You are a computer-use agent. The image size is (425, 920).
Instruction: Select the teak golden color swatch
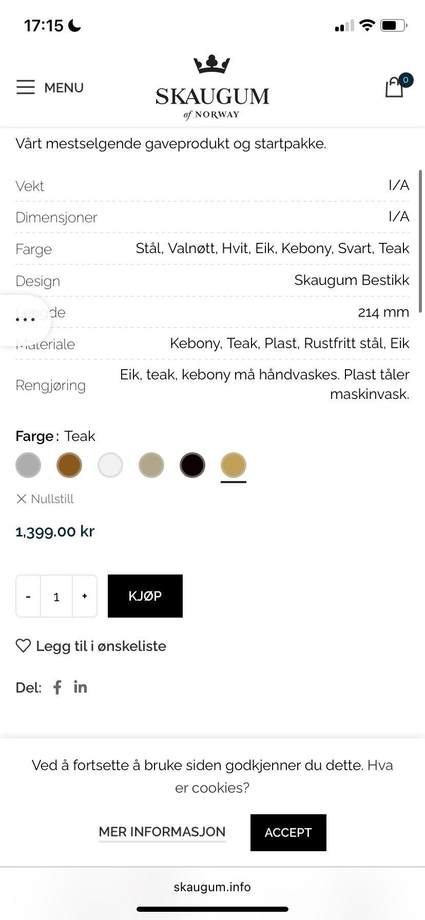(234, 466)
